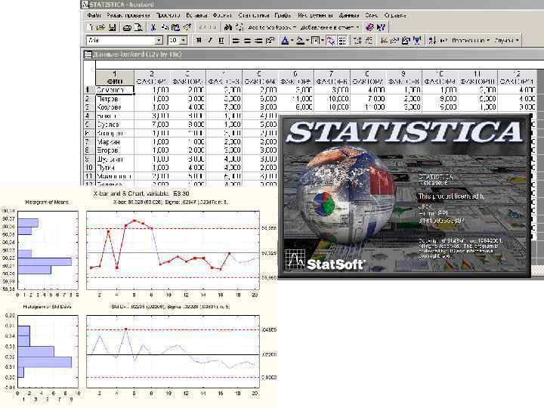Open the Данные menu
Image resolution: width=544 pixels, height=408 pixels.
coord(348,15)
